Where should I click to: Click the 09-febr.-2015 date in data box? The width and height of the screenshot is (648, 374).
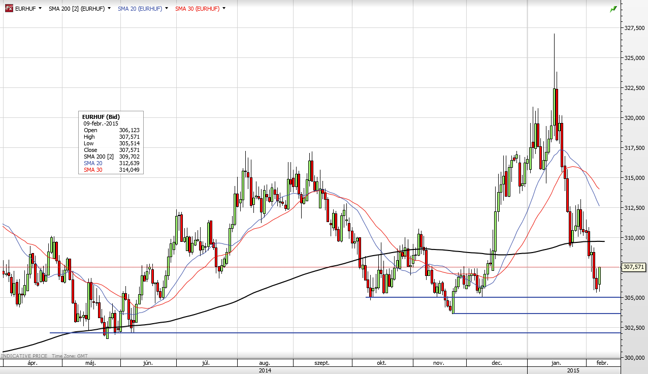tap(101, 123)
